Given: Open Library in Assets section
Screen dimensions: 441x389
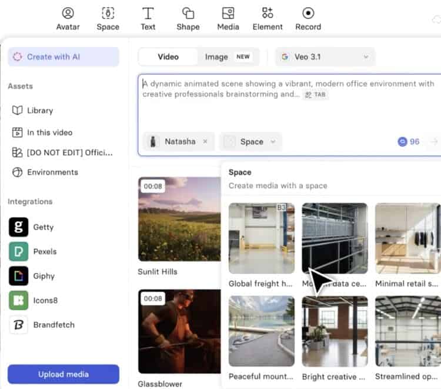Looking at the screenshot, I should (39, 111).
